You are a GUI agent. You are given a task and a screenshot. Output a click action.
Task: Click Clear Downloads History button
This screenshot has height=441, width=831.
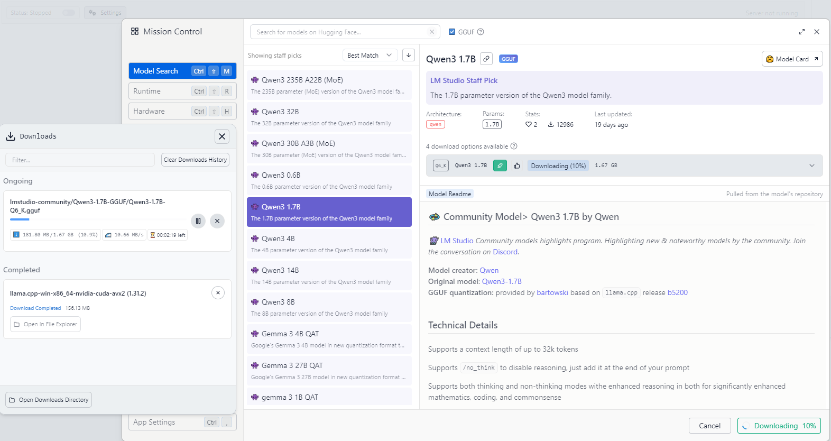195,160
